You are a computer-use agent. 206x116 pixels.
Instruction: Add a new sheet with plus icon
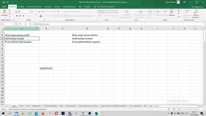coord(151,106)
